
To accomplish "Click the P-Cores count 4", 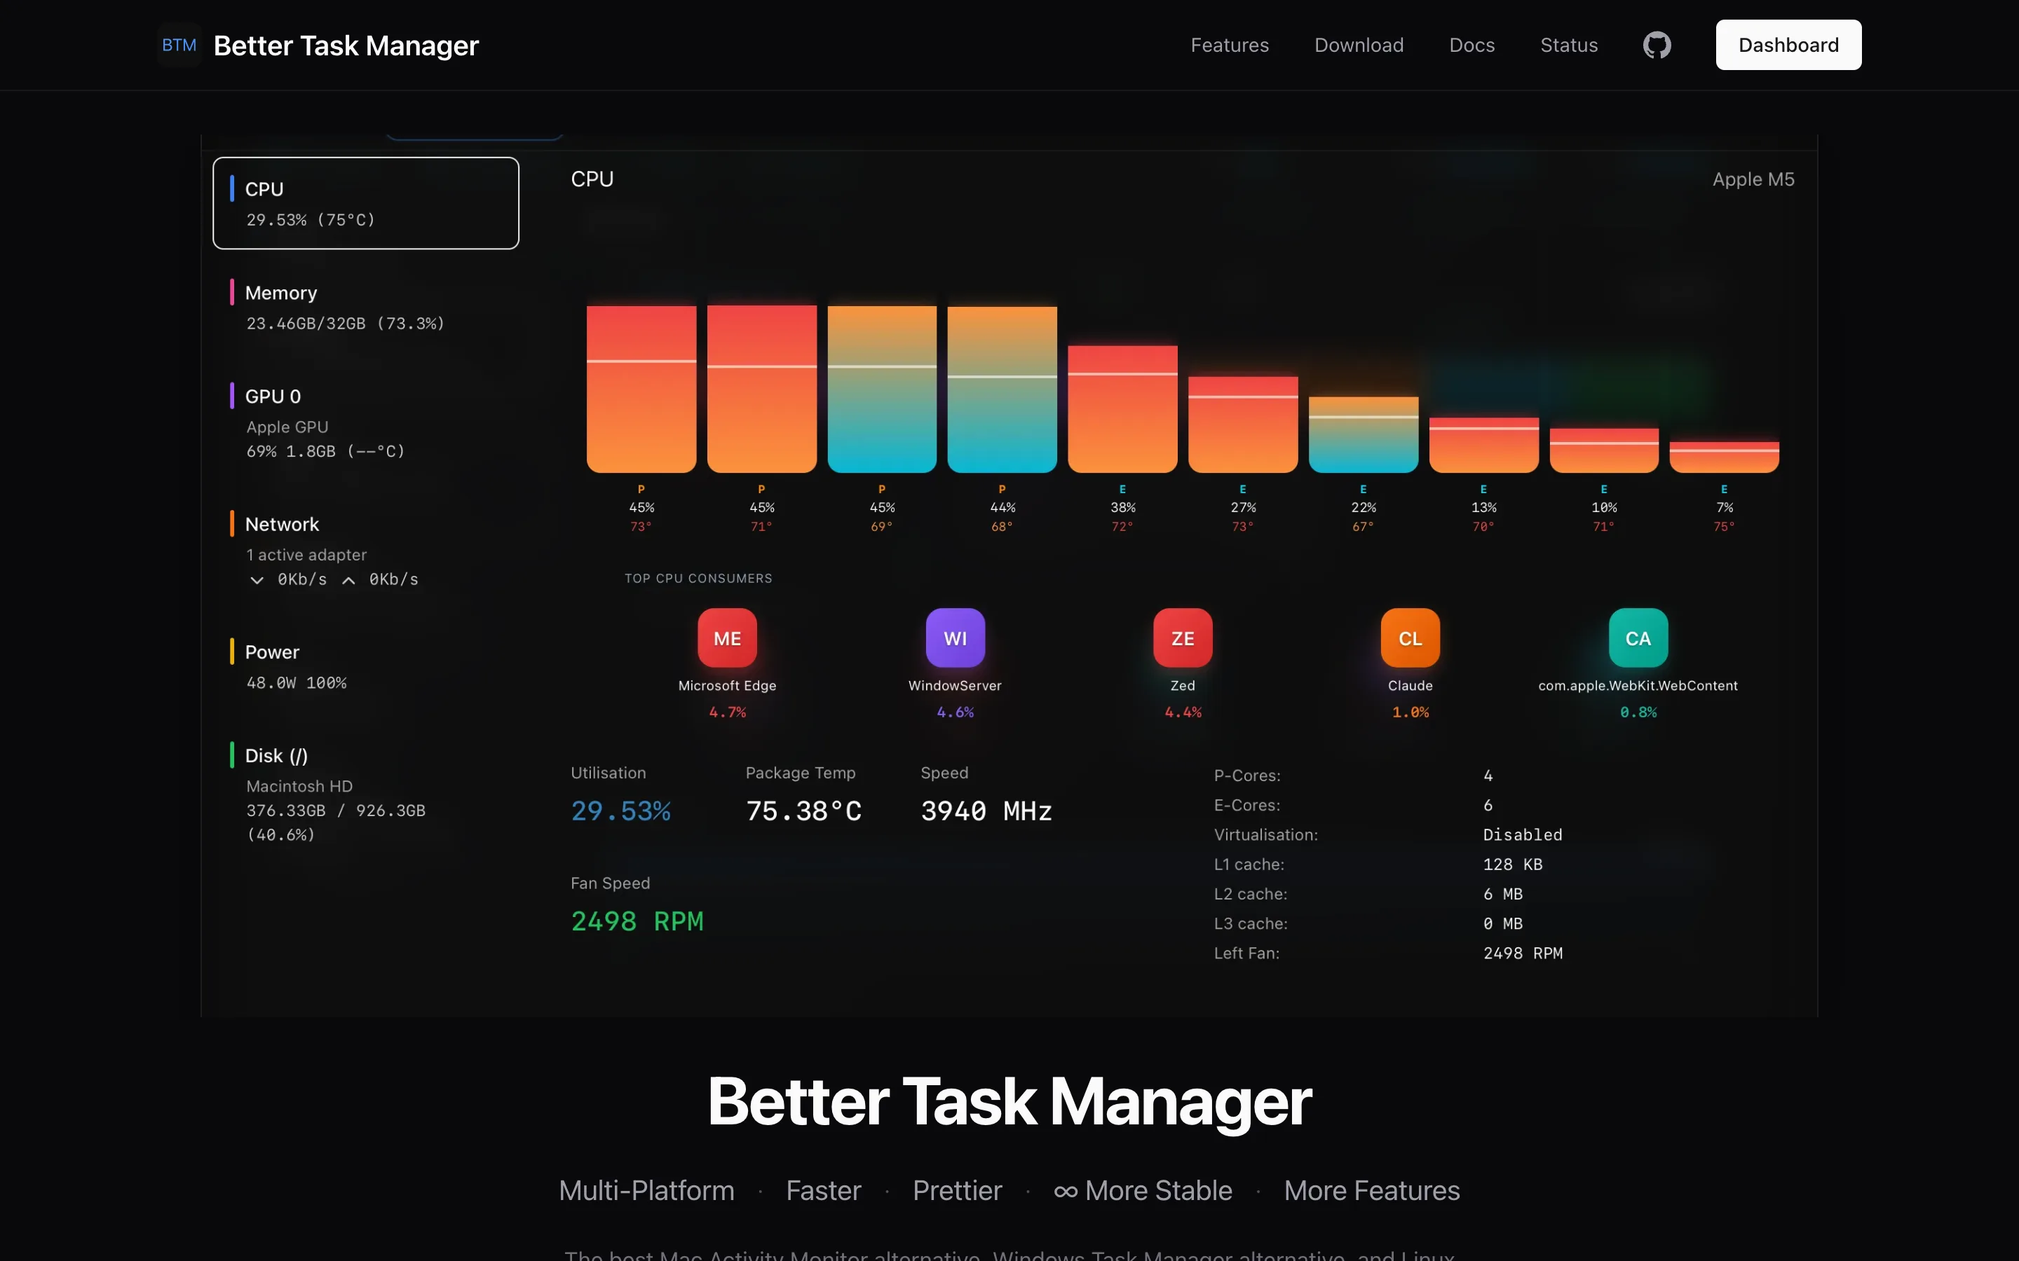I will pyautogui.click(x=1488, y=776).
